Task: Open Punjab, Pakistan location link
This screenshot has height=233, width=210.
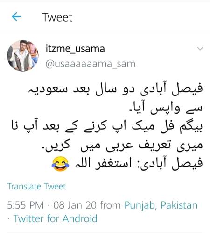Action: click(x=161, y=205)
